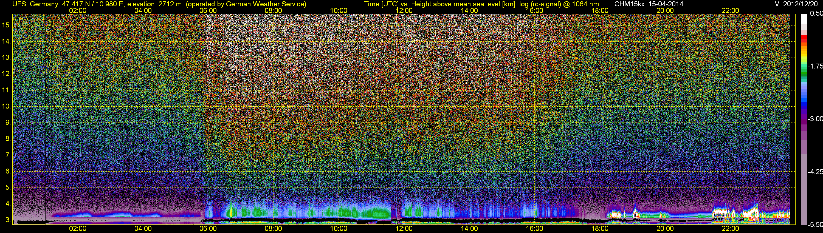Screen dimensions: 823x233
Task: Select the upper time axis label 20:00
Action: (x=665, y=10)
